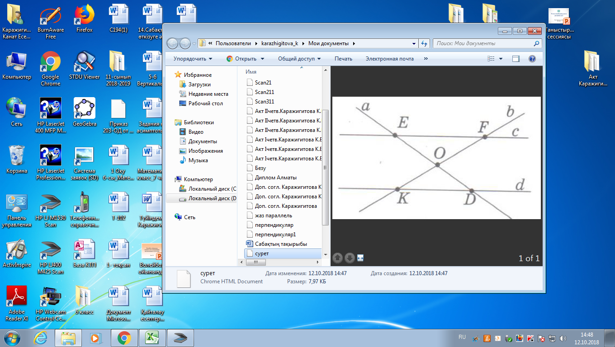Open the address bar history dropdown
This screenshot has width=615, height=347.
pyautogui.click(x=414, y=44)
